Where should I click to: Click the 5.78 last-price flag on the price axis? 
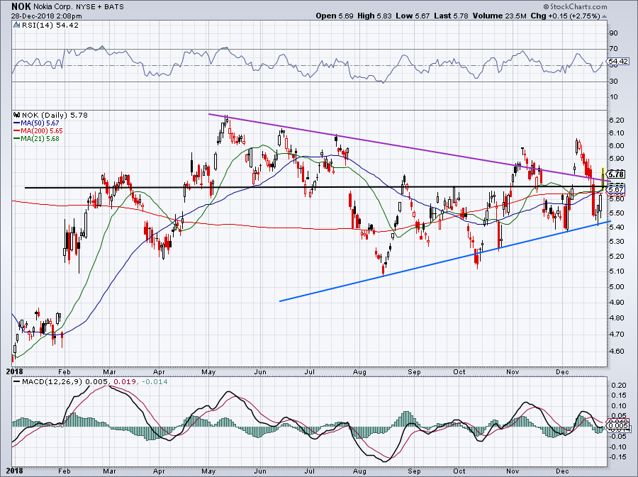pos(617,174)
